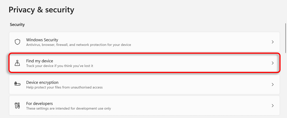The height and width of the screenshot is (118, 287).
Task: Select the For developers title
Action: pos(39,103)
